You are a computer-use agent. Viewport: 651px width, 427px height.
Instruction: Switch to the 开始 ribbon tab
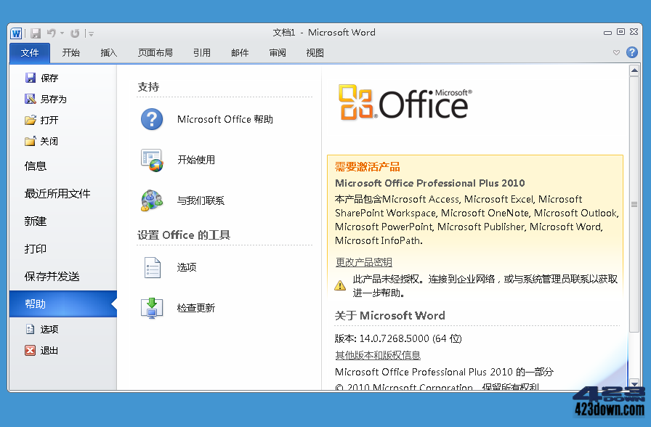coord(71,53)
